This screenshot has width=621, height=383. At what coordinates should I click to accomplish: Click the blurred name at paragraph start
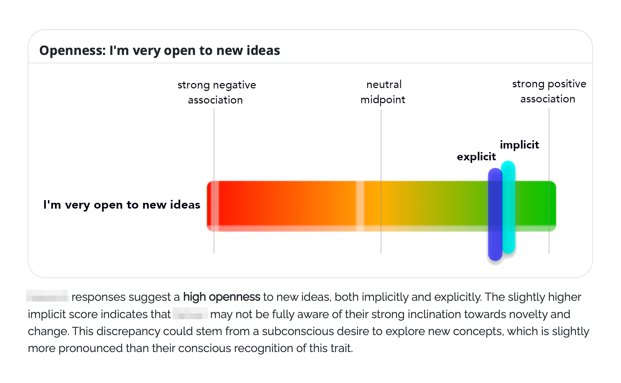coord(48,296)
